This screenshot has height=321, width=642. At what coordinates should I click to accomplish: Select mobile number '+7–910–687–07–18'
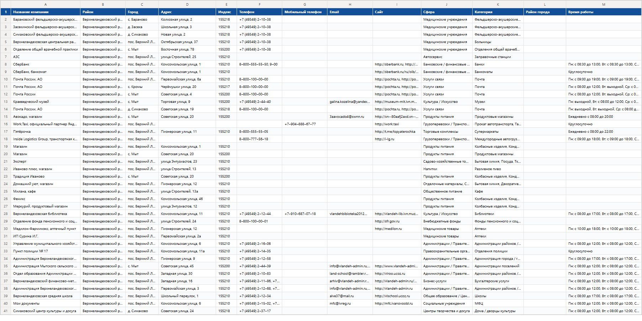pyautogui.click(x=305, y=214)
